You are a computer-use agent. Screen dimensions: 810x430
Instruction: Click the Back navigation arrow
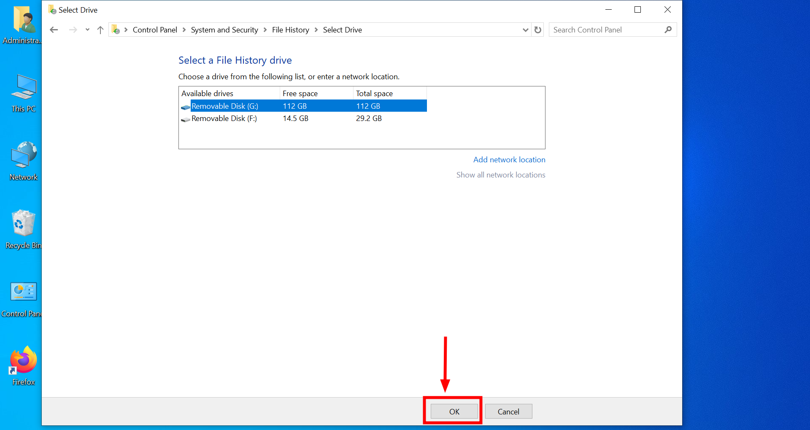click(x=54, y=30)
